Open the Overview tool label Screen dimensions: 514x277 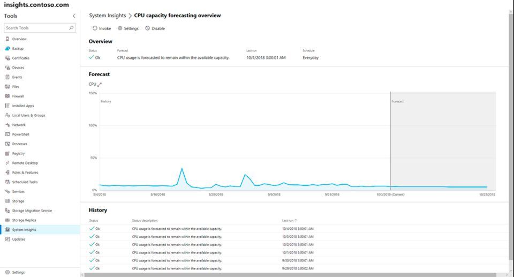click(19, 39)
